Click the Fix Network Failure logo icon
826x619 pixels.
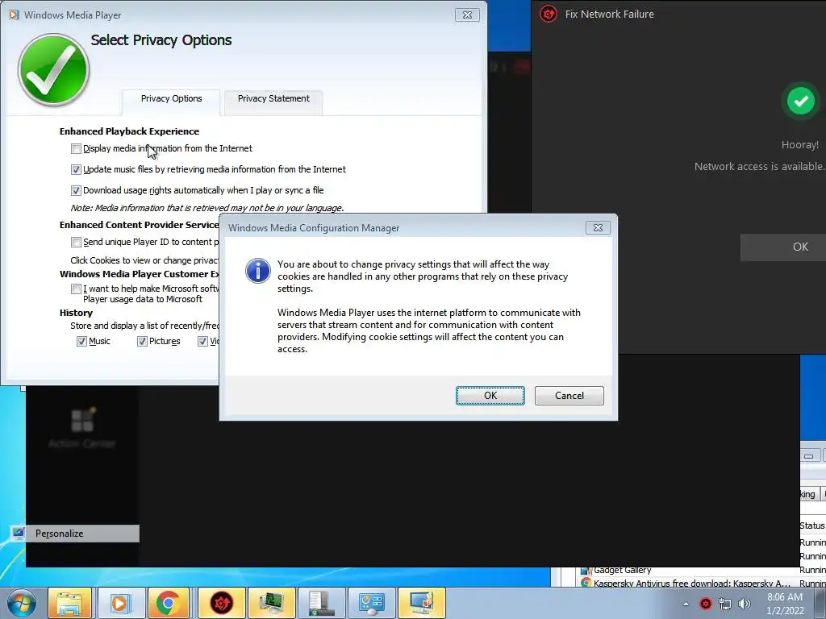(x=549, y=14)
